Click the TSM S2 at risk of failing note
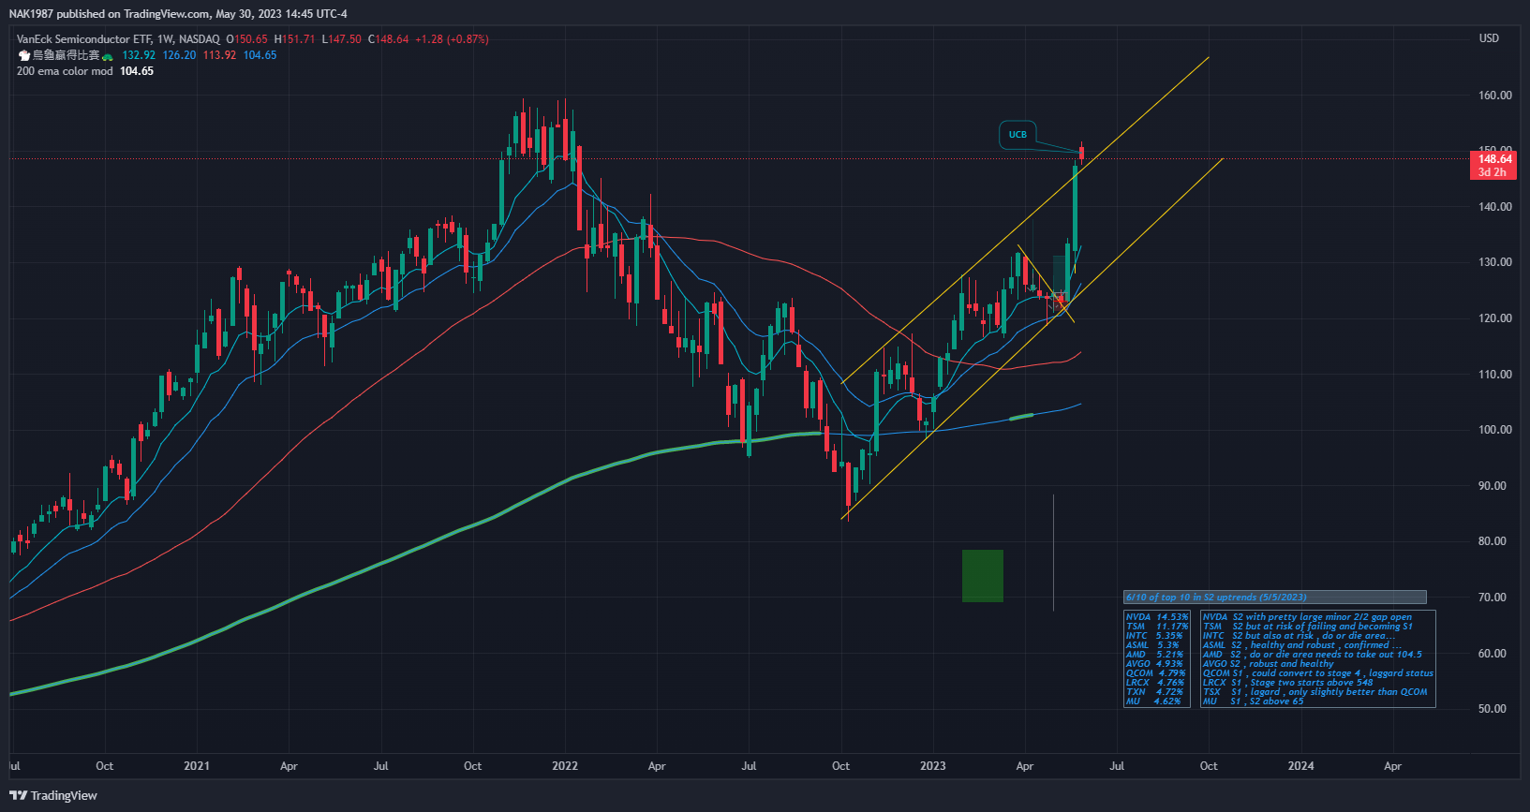1530x812 pixels. tap(1308, 627)
